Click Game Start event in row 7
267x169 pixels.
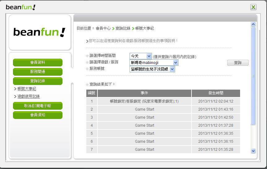pyautogui.click(x=144, y=150)
